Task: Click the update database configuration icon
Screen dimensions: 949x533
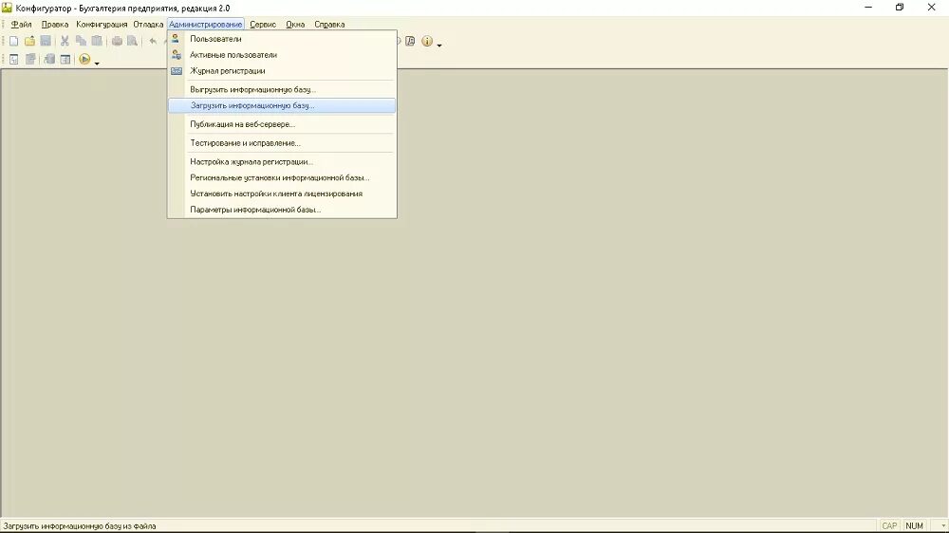Action: [x=49, y=60]
